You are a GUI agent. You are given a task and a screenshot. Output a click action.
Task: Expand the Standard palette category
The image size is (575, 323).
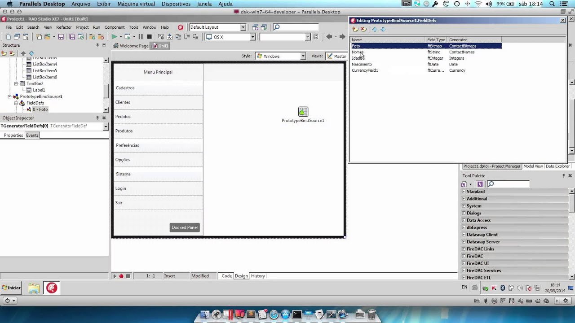[x=464, y=192]
